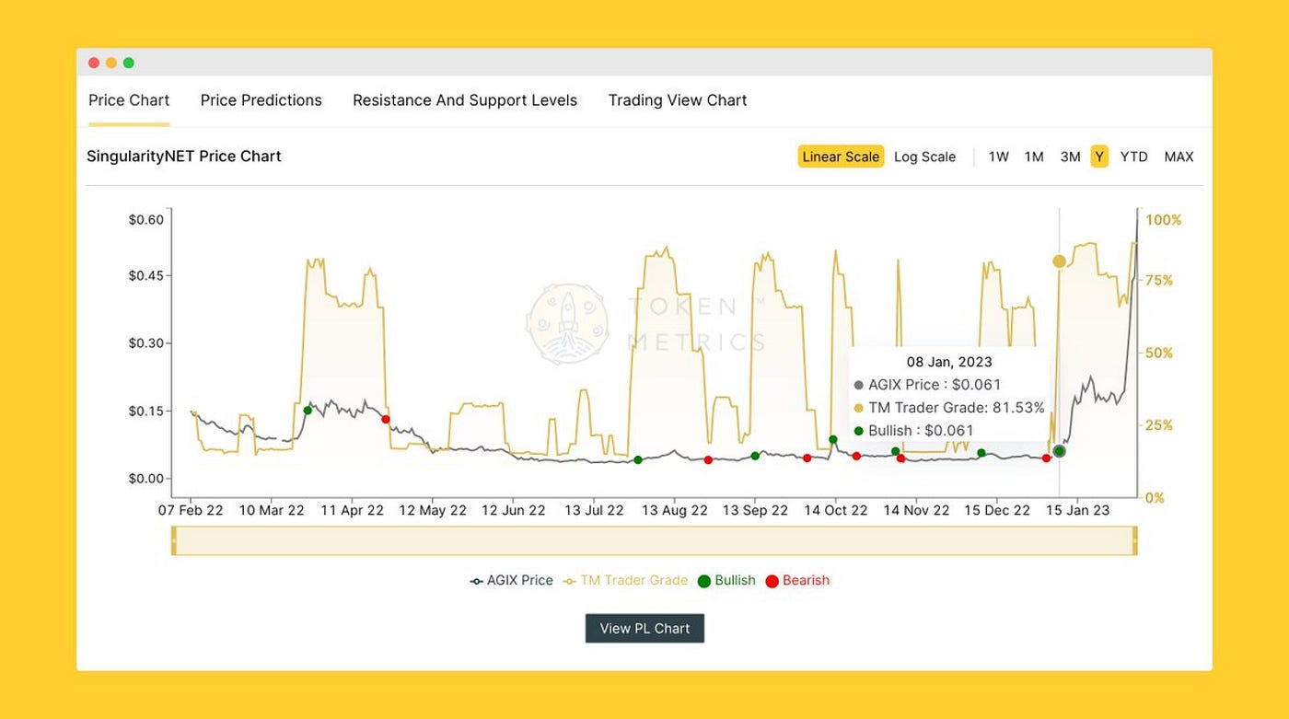Switch chart to Log Scale
This screenshot has height=719, width=1289.
pos(924,157)
